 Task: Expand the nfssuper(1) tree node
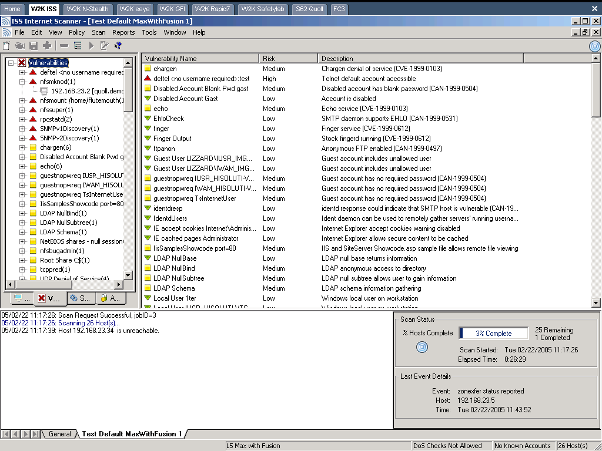[x=22, y=110]
